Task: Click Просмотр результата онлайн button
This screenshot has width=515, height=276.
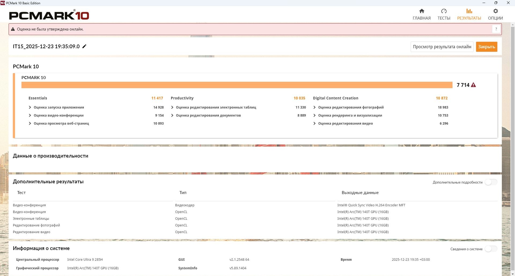Action: click(442, 47)
